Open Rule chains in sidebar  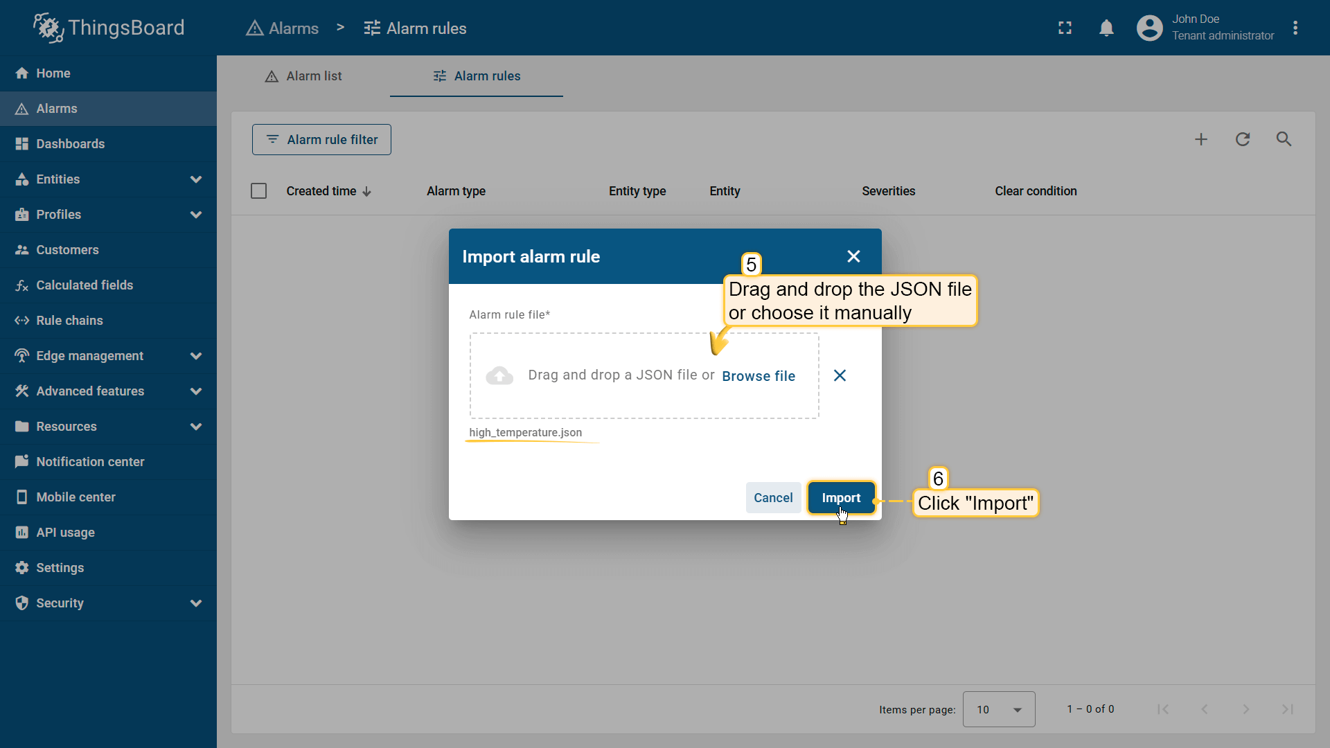69,321
